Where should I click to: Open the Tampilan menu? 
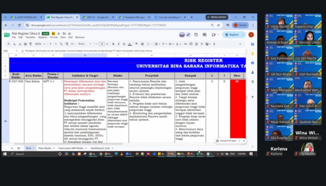30,37
